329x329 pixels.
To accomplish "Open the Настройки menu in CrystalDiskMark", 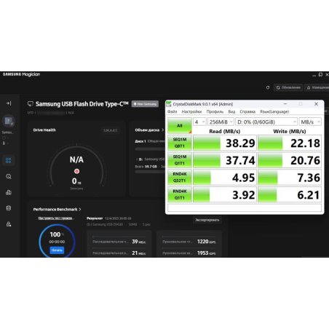I will tap(191, 111).
